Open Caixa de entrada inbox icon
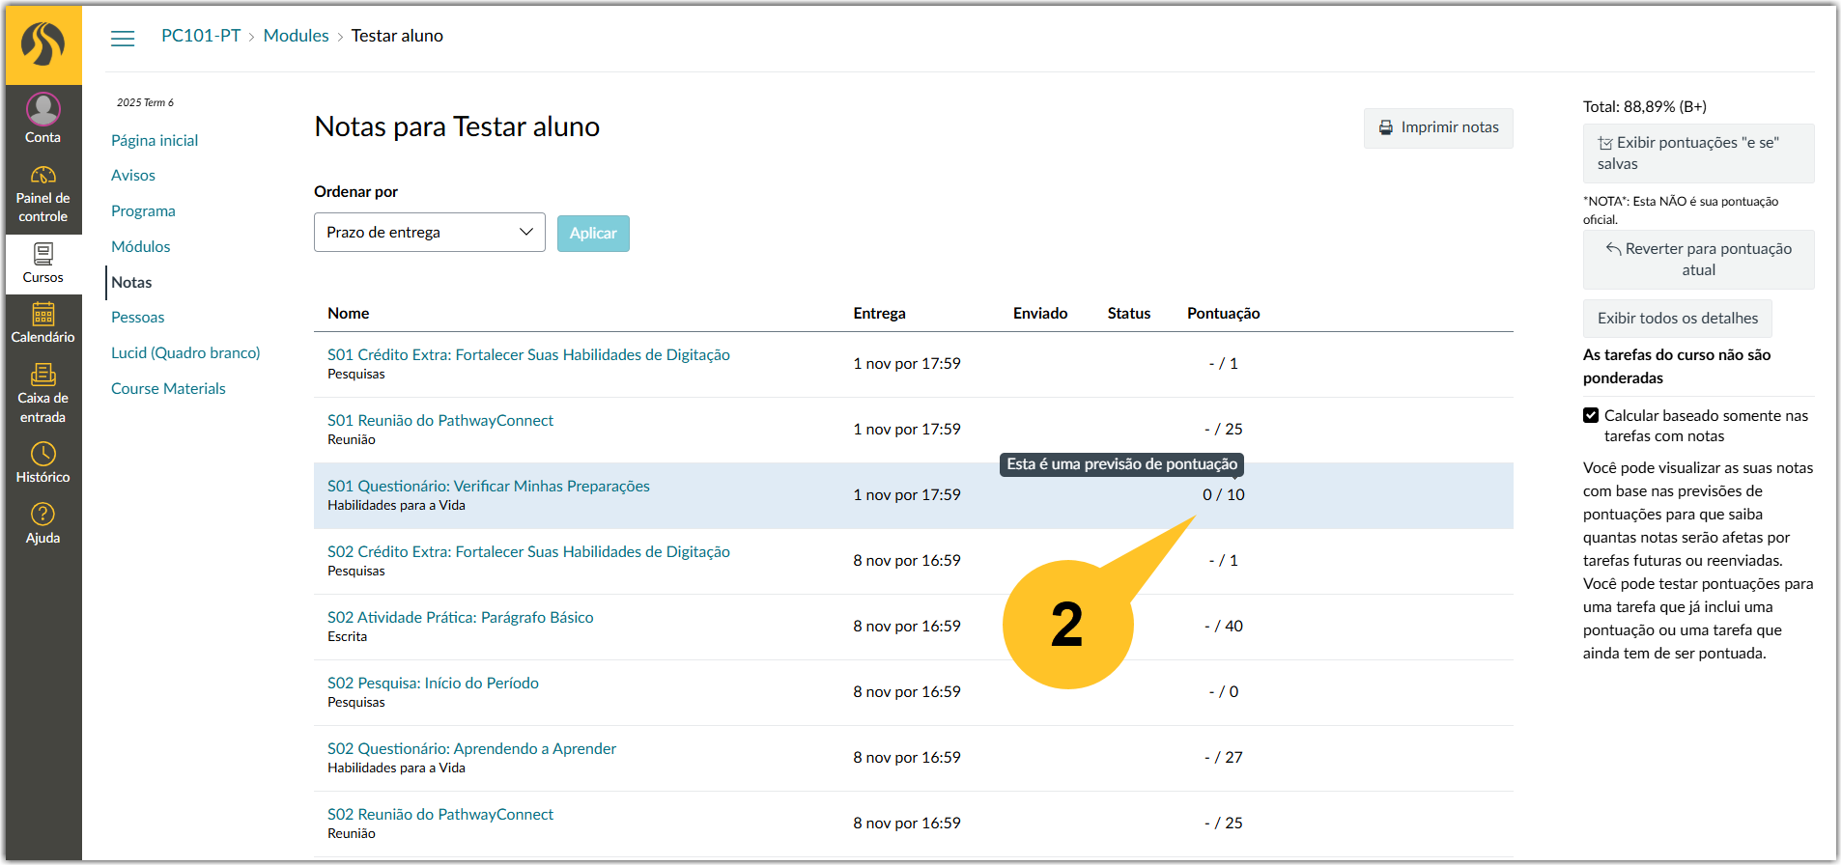 pos(43,375)
